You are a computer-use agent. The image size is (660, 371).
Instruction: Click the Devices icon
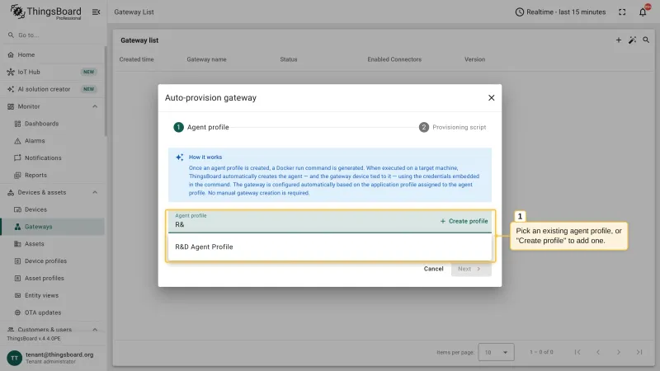point(17,209)
